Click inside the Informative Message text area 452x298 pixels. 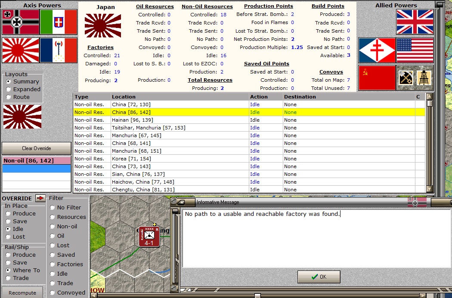coord(317,238)
